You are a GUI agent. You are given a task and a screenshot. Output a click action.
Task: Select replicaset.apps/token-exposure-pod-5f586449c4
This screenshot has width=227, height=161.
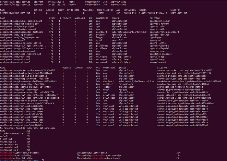(x=27, y=104)
